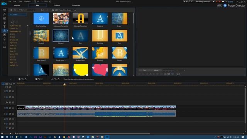Apply audio transition to all tracks icon
Image resolution: width=247 pixels, height=139 pixels.
[56, 79]
